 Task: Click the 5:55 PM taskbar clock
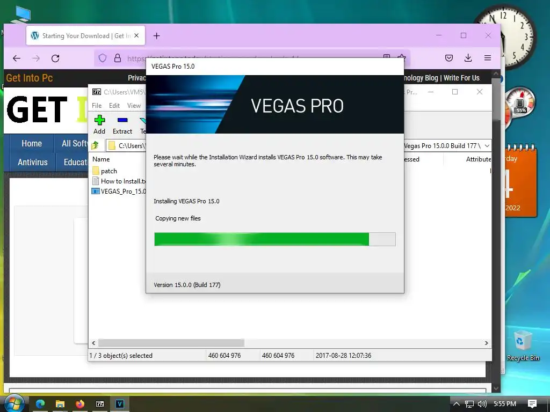[505, 404]
